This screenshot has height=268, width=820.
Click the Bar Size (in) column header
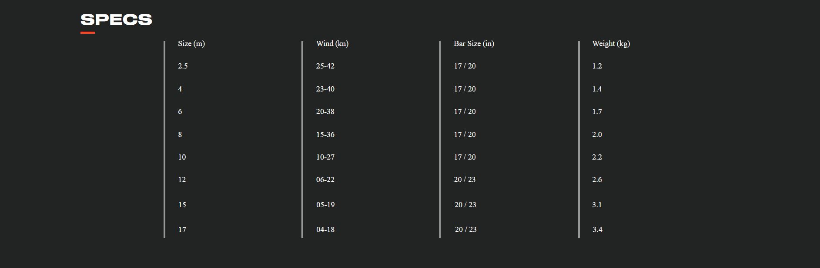474,43
